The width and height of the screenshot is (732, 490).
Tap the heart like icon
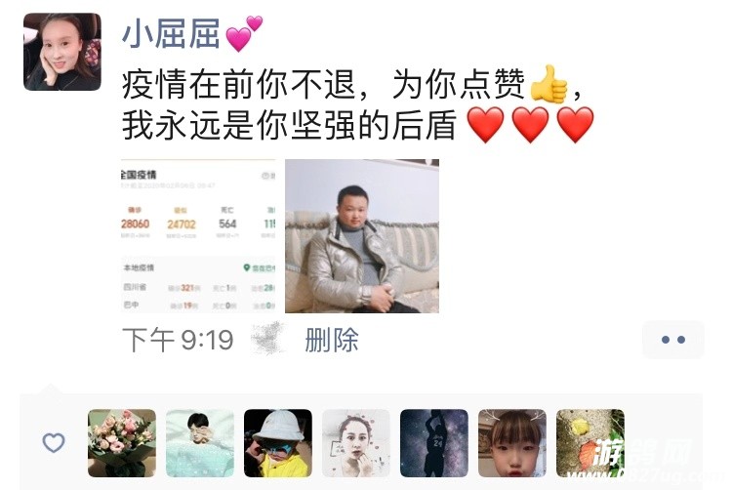click(54, 443)
